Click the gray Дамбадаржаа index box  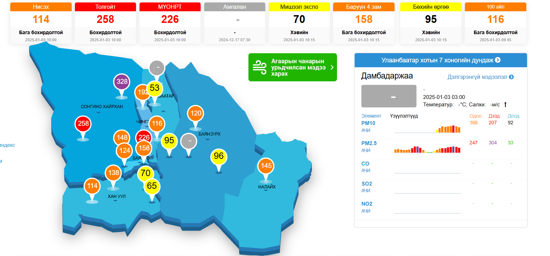[389, 96]
